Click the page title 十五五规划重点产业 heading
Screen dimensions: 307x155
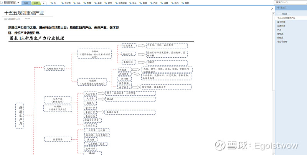coord(24,13)
